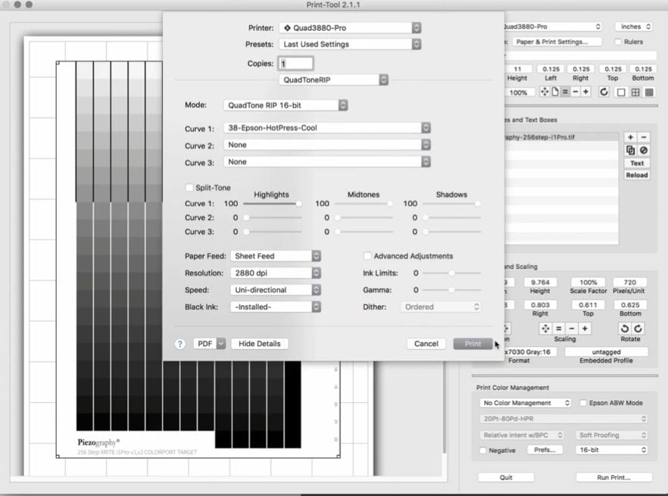The width and height of the screenshot is (668, 496).
Task: Adjust the Curve 1 Highlights slider
Action: 298,204
